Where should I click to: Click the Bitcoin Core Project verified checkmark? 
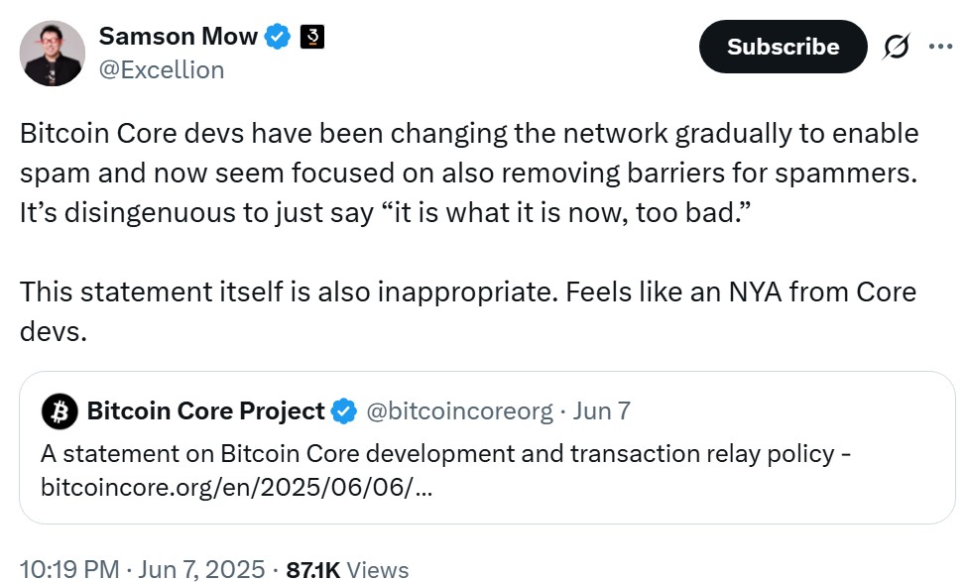pos(343,409)
